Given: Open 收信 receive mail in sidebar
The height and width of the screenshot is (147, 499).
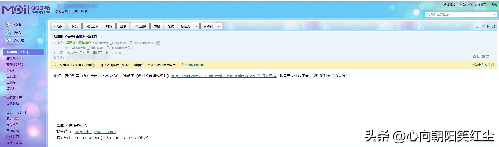Looking at the screenshot, I should [17, 33].
